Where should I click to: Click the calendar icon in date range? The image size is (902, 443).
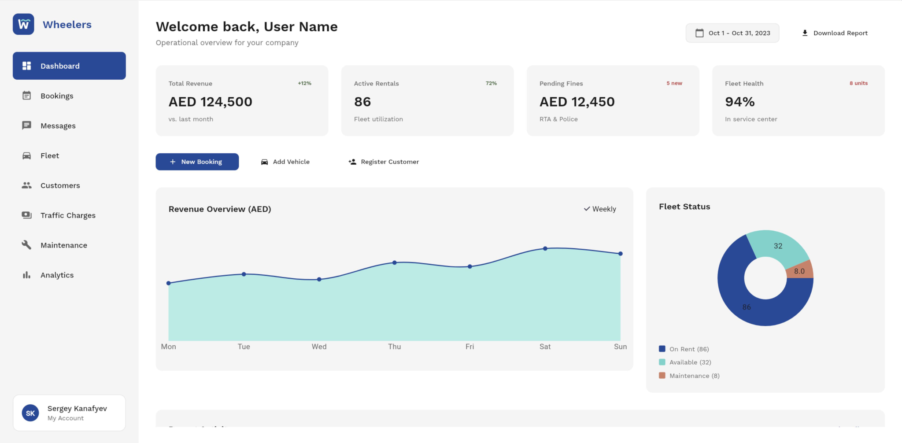click(x=699, y=33)
